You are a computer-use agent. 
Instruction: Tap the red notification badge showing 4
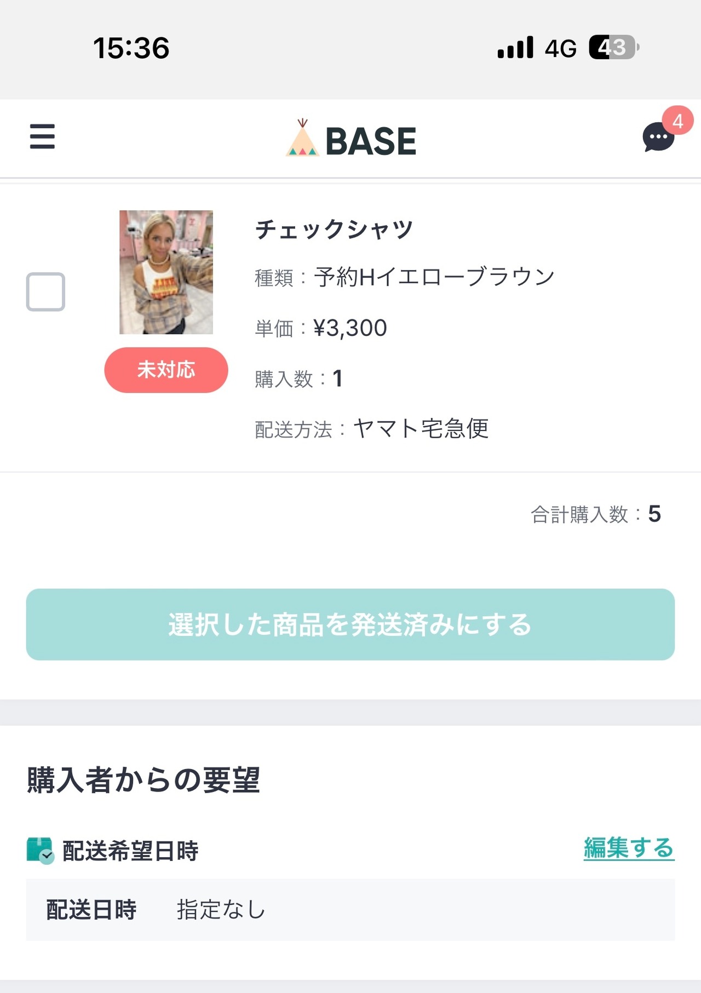coord(677,120)
